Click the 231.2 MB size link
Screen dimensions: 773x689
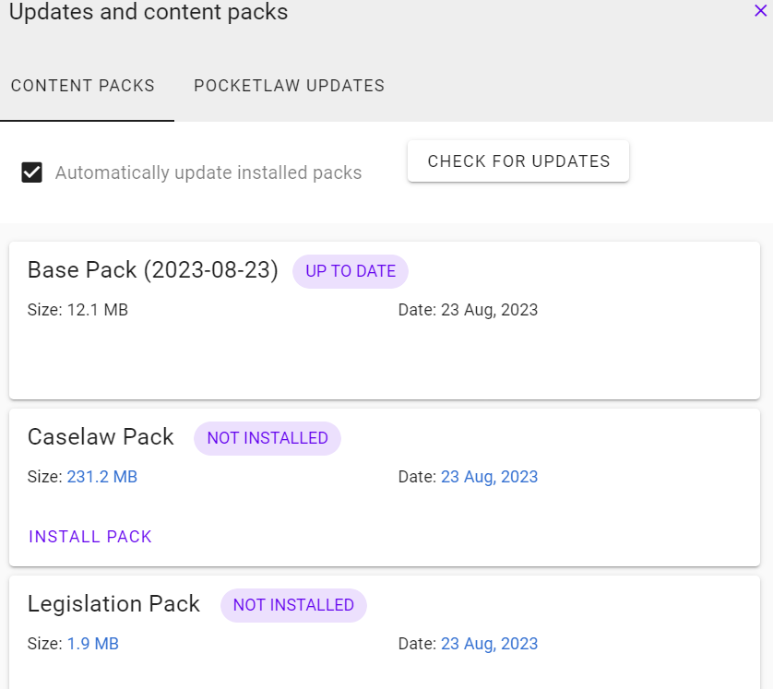click(x=101, y=477)
